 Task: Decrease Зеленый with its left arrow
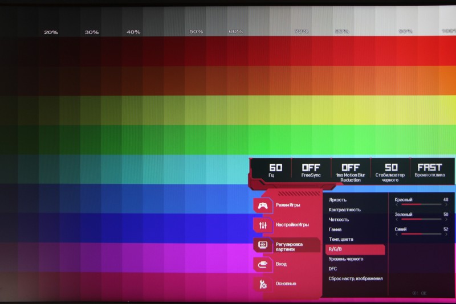(397, 220)
